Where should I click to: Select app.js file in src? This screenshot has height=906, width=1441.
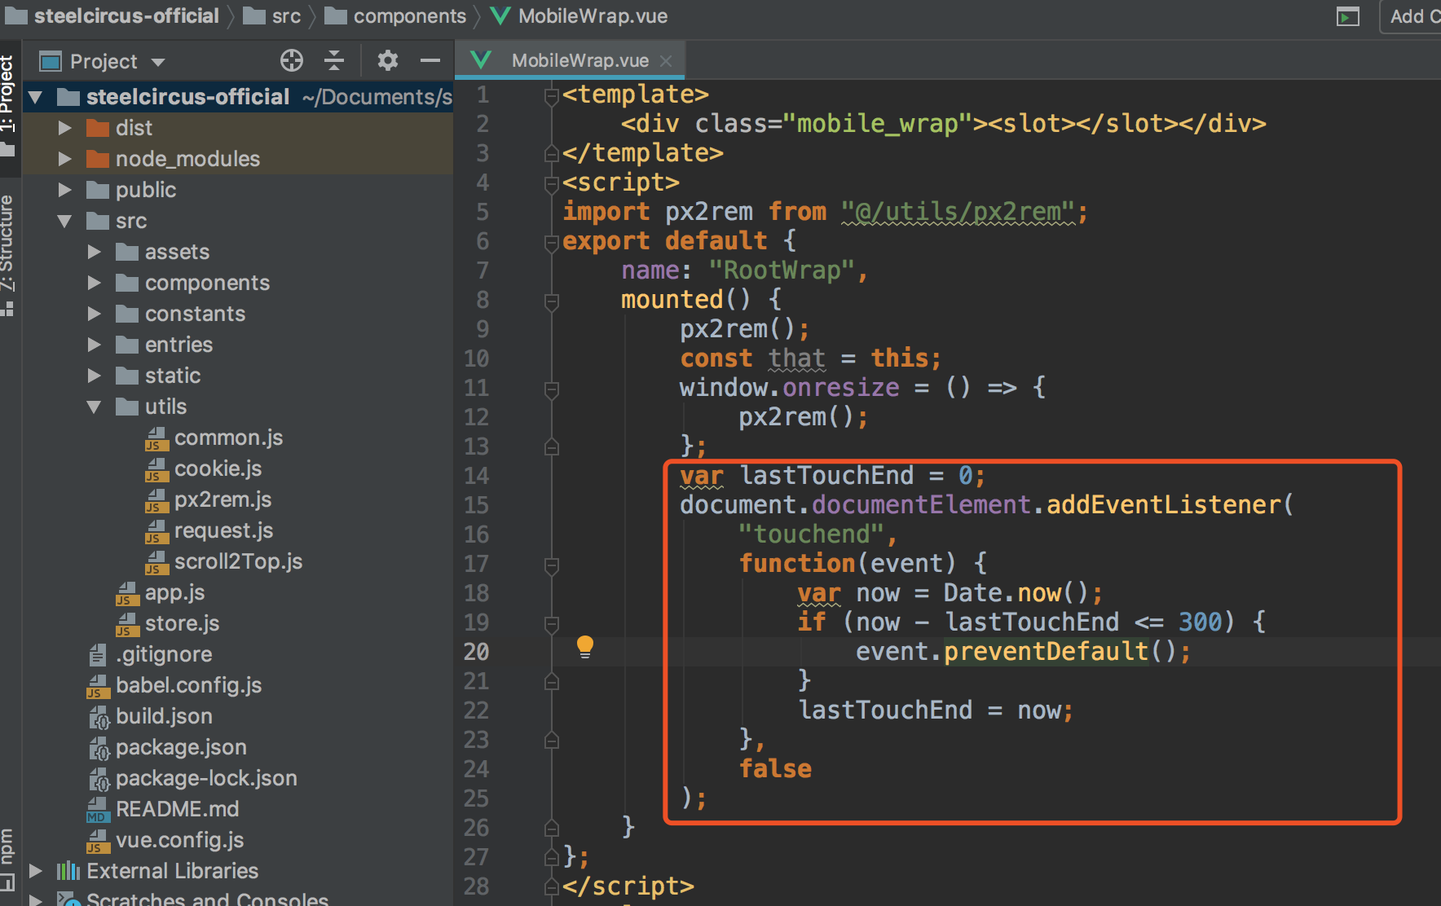160,592
